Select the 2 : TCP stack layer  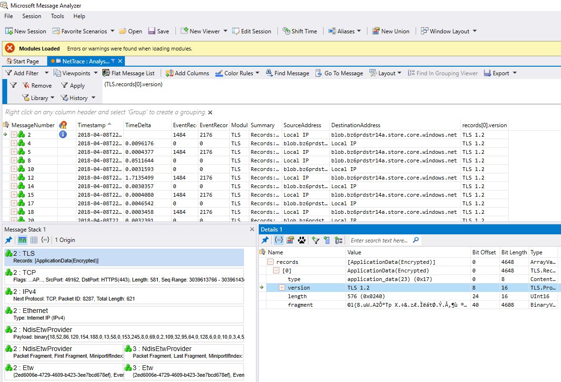pos(124,276)
